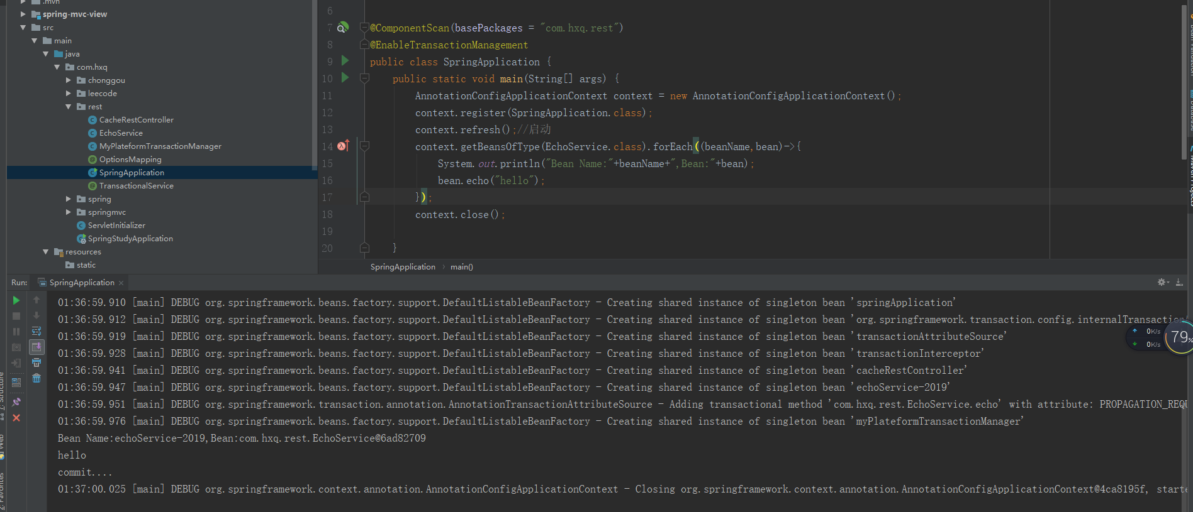
Task: Expand the chonggou package
Action: [x=69, y=80]
